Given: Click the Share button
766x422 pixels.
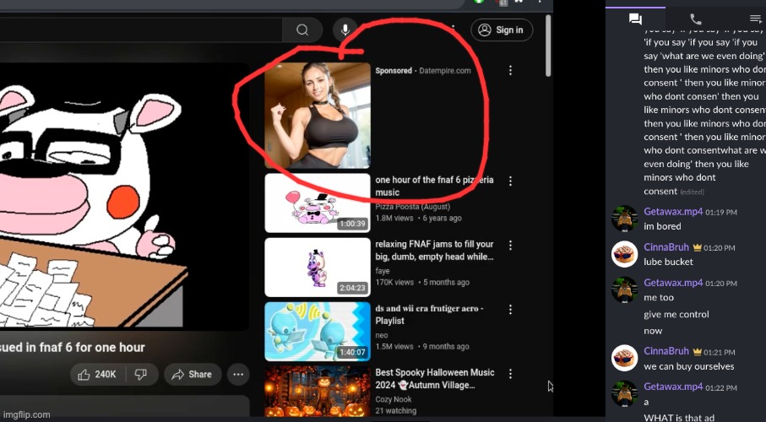Looking at the screenshot, I should coord(193,375).
